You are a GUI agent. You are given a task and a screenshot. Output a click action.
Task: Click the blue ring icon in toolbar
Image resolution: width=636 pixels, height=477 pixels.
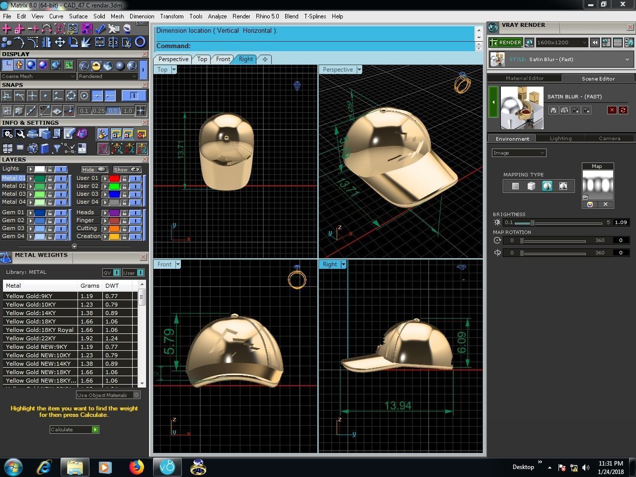pyautogui.click(x=140, y=42)
